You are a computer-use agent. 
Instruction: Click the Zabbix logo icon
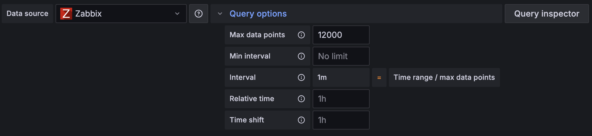click(66, 14)
